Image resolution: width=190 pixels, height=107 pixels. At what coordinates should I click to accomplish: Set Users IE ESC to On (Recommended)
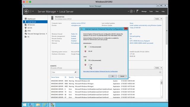click(89, 60)
